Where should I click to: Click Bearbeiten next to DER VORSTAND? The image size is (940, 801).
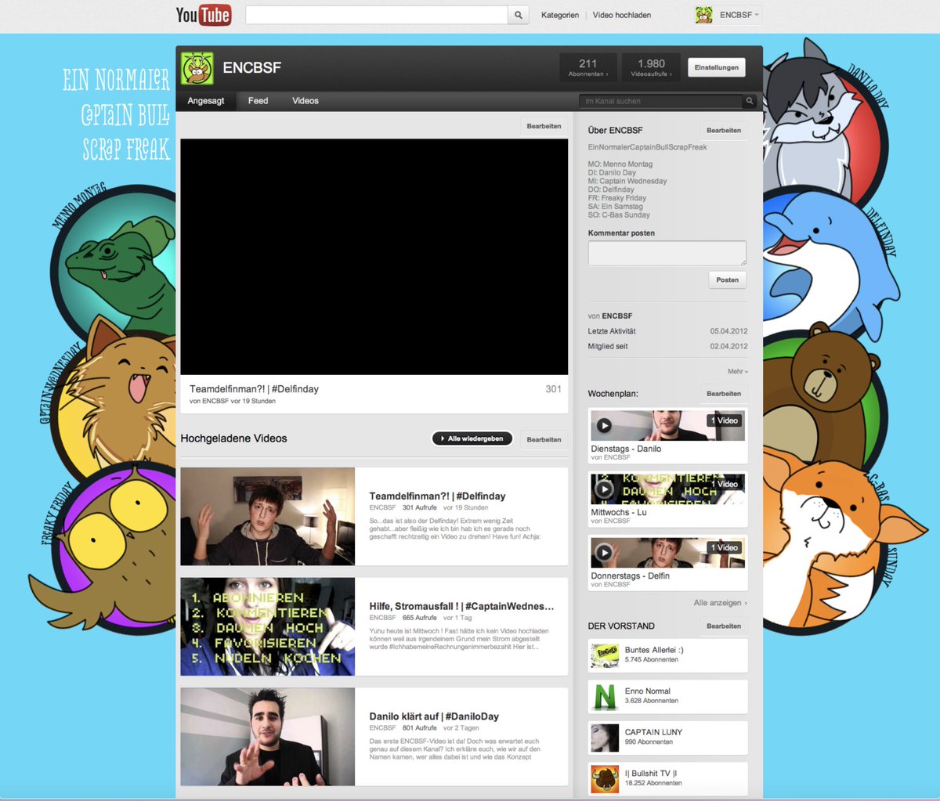tap(724, 626)
